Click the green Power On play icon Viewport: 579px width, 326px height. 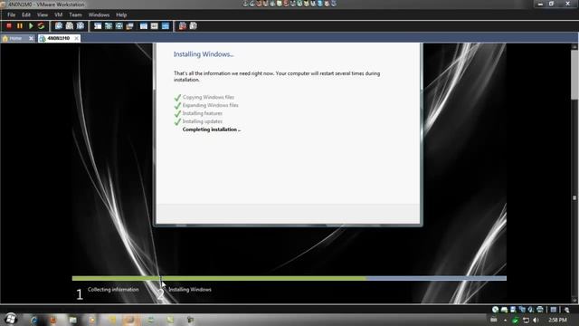31,26
